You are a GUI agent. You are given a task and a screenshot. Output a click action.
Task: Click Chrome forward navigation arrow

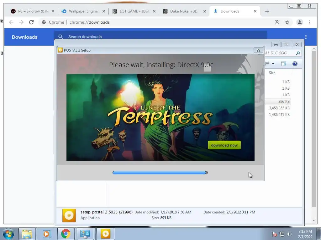[x=21, y=22]
